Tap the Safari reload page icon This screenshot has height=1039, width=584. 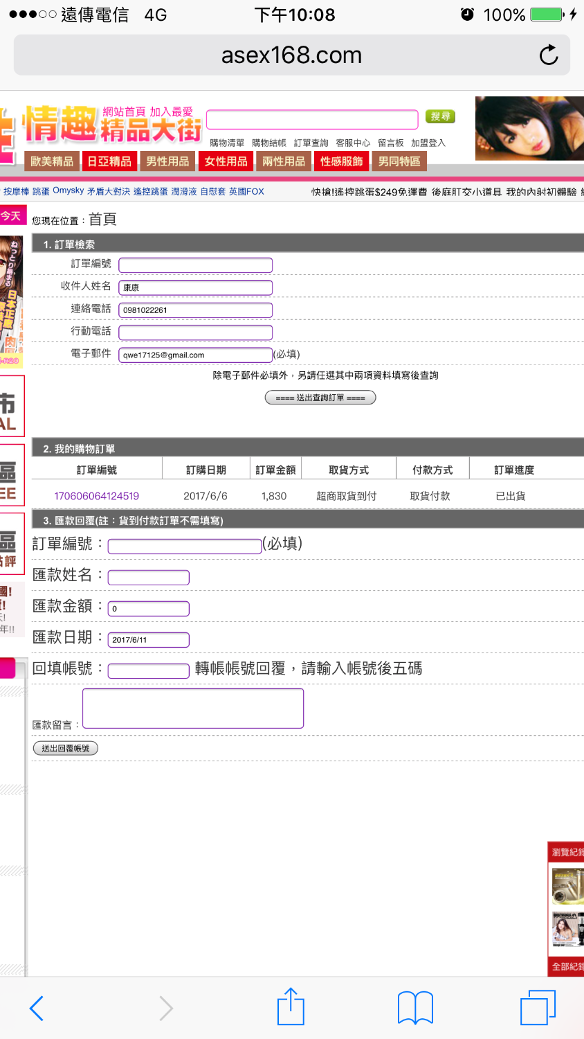tap(548, 55)
